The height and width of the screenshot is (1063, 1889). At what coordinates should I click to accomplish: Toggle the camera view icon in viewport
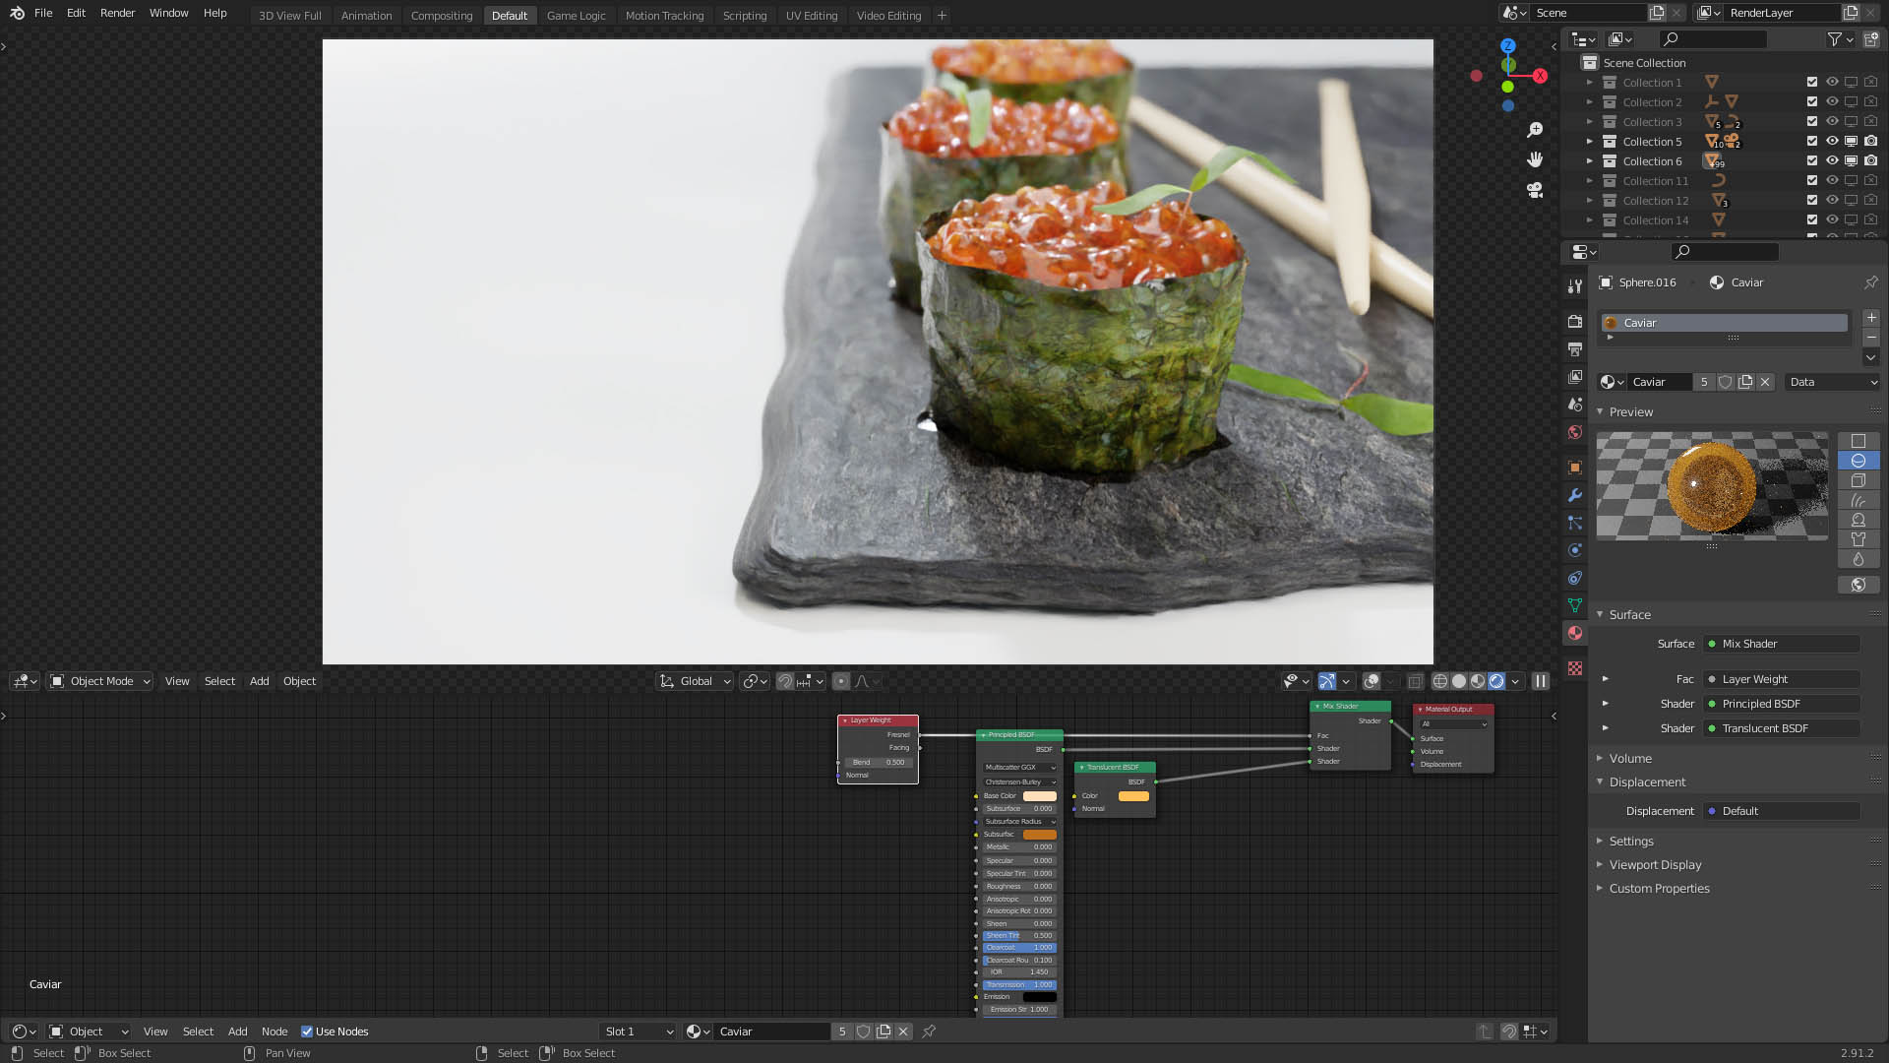click(x=1535, y=190)
